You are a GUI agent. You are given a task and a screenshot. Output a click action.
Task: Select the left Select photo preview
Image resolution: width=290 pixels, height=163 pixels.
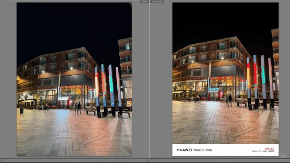pyautogui.click(x=74, y=79)
